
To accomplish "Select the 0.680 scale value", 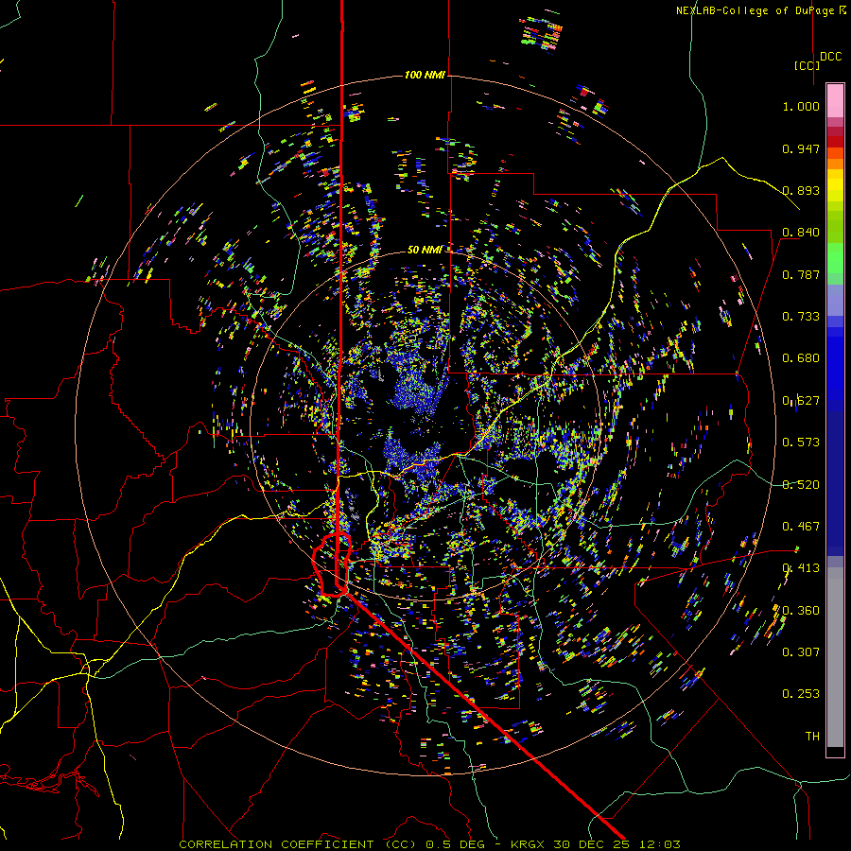I will (x=801, y=358).
